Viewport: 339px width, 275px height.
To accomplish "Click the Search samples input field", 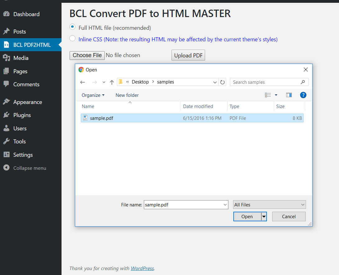I will click(x=266, y=82).
